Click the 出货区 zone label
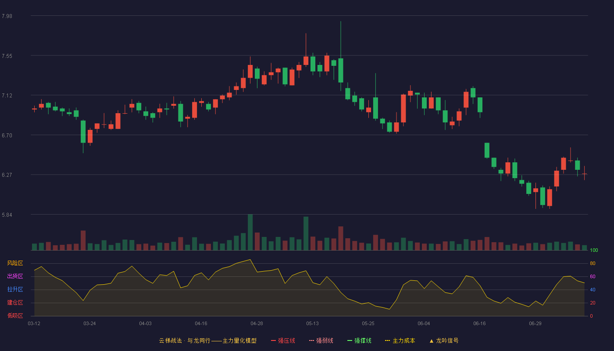Image resolution: width=614 pixels, height=351 pixels. [x=15, y=276]
